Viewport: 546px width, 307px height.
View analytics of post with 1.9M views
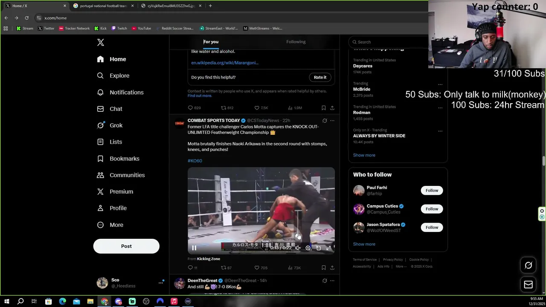(x=295, y=108)
